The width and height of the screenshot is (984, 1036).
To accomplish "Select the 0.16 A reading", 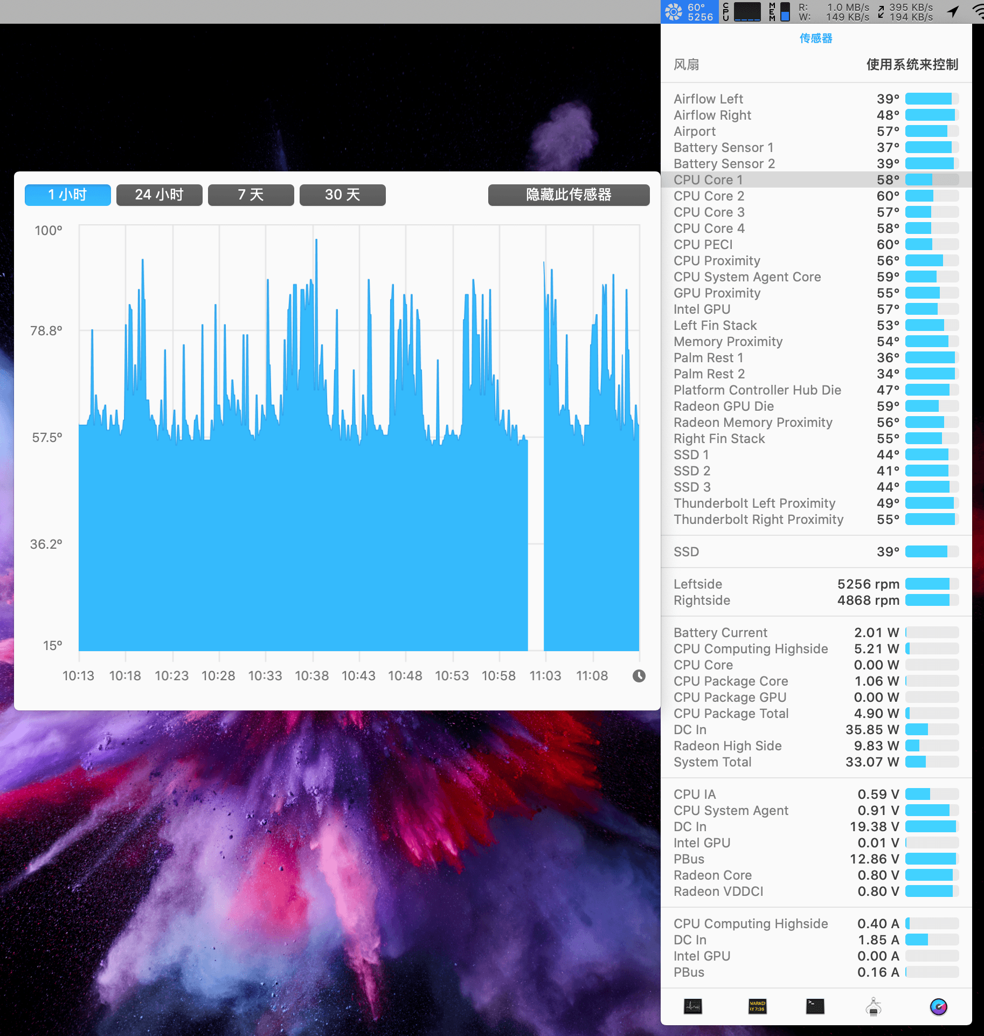I will (878, 972).
